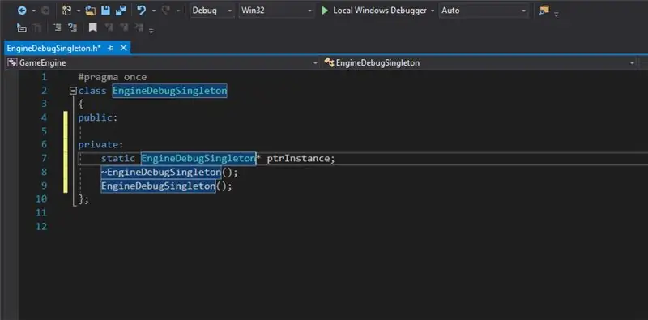This screenshot has width=648, height=320.
Task: Click the Find in Files icon
Action: [x=544, y=11]
